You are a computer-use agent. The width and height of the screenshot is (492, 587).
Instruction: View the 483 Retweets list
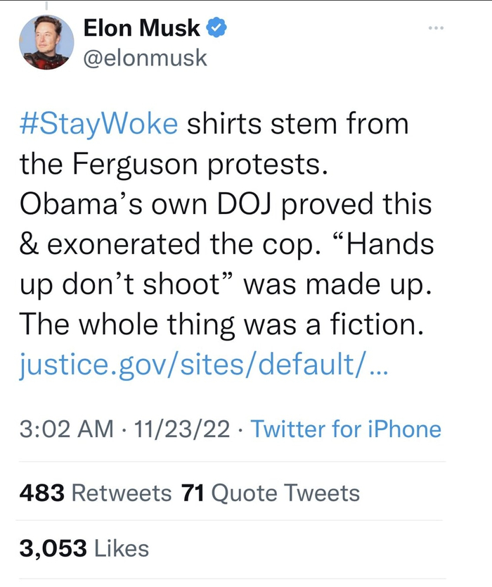coord(96,493)
